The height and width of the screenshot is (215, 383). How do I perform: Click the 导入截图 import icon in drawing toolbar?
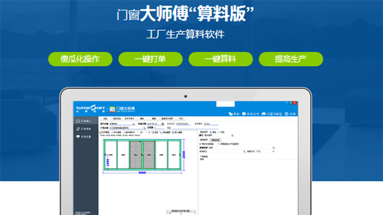click(x=173, y=132)
